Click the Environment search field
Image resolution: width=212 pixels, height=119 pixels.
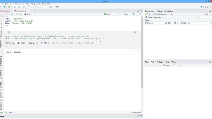(204, 17)
